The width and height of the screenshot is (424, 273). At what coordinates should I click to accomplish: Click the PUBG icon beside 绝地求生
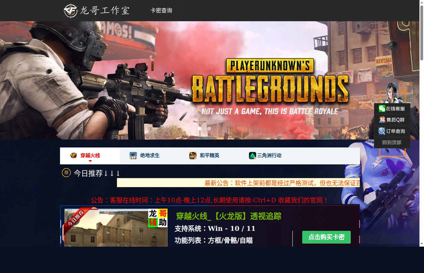click(x=133, y=156)
